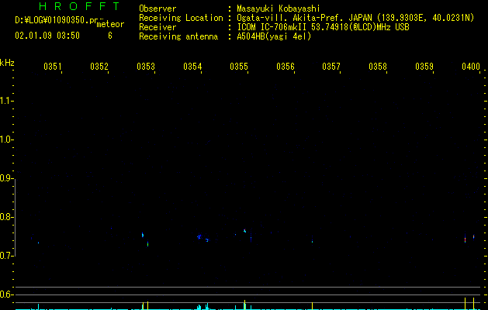Click the yellow signal spike below 0355
Screen dimensions: 488x310
pos(244,305)
